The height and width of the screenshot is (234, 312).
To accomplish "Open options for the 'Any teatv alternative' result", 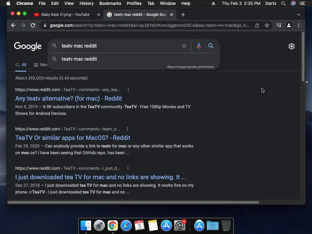I will click(x=128, y=90).
